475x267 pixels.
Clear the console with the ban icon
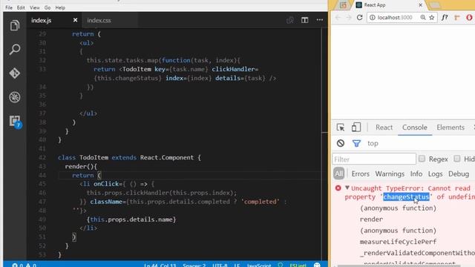tap(341, 143)
